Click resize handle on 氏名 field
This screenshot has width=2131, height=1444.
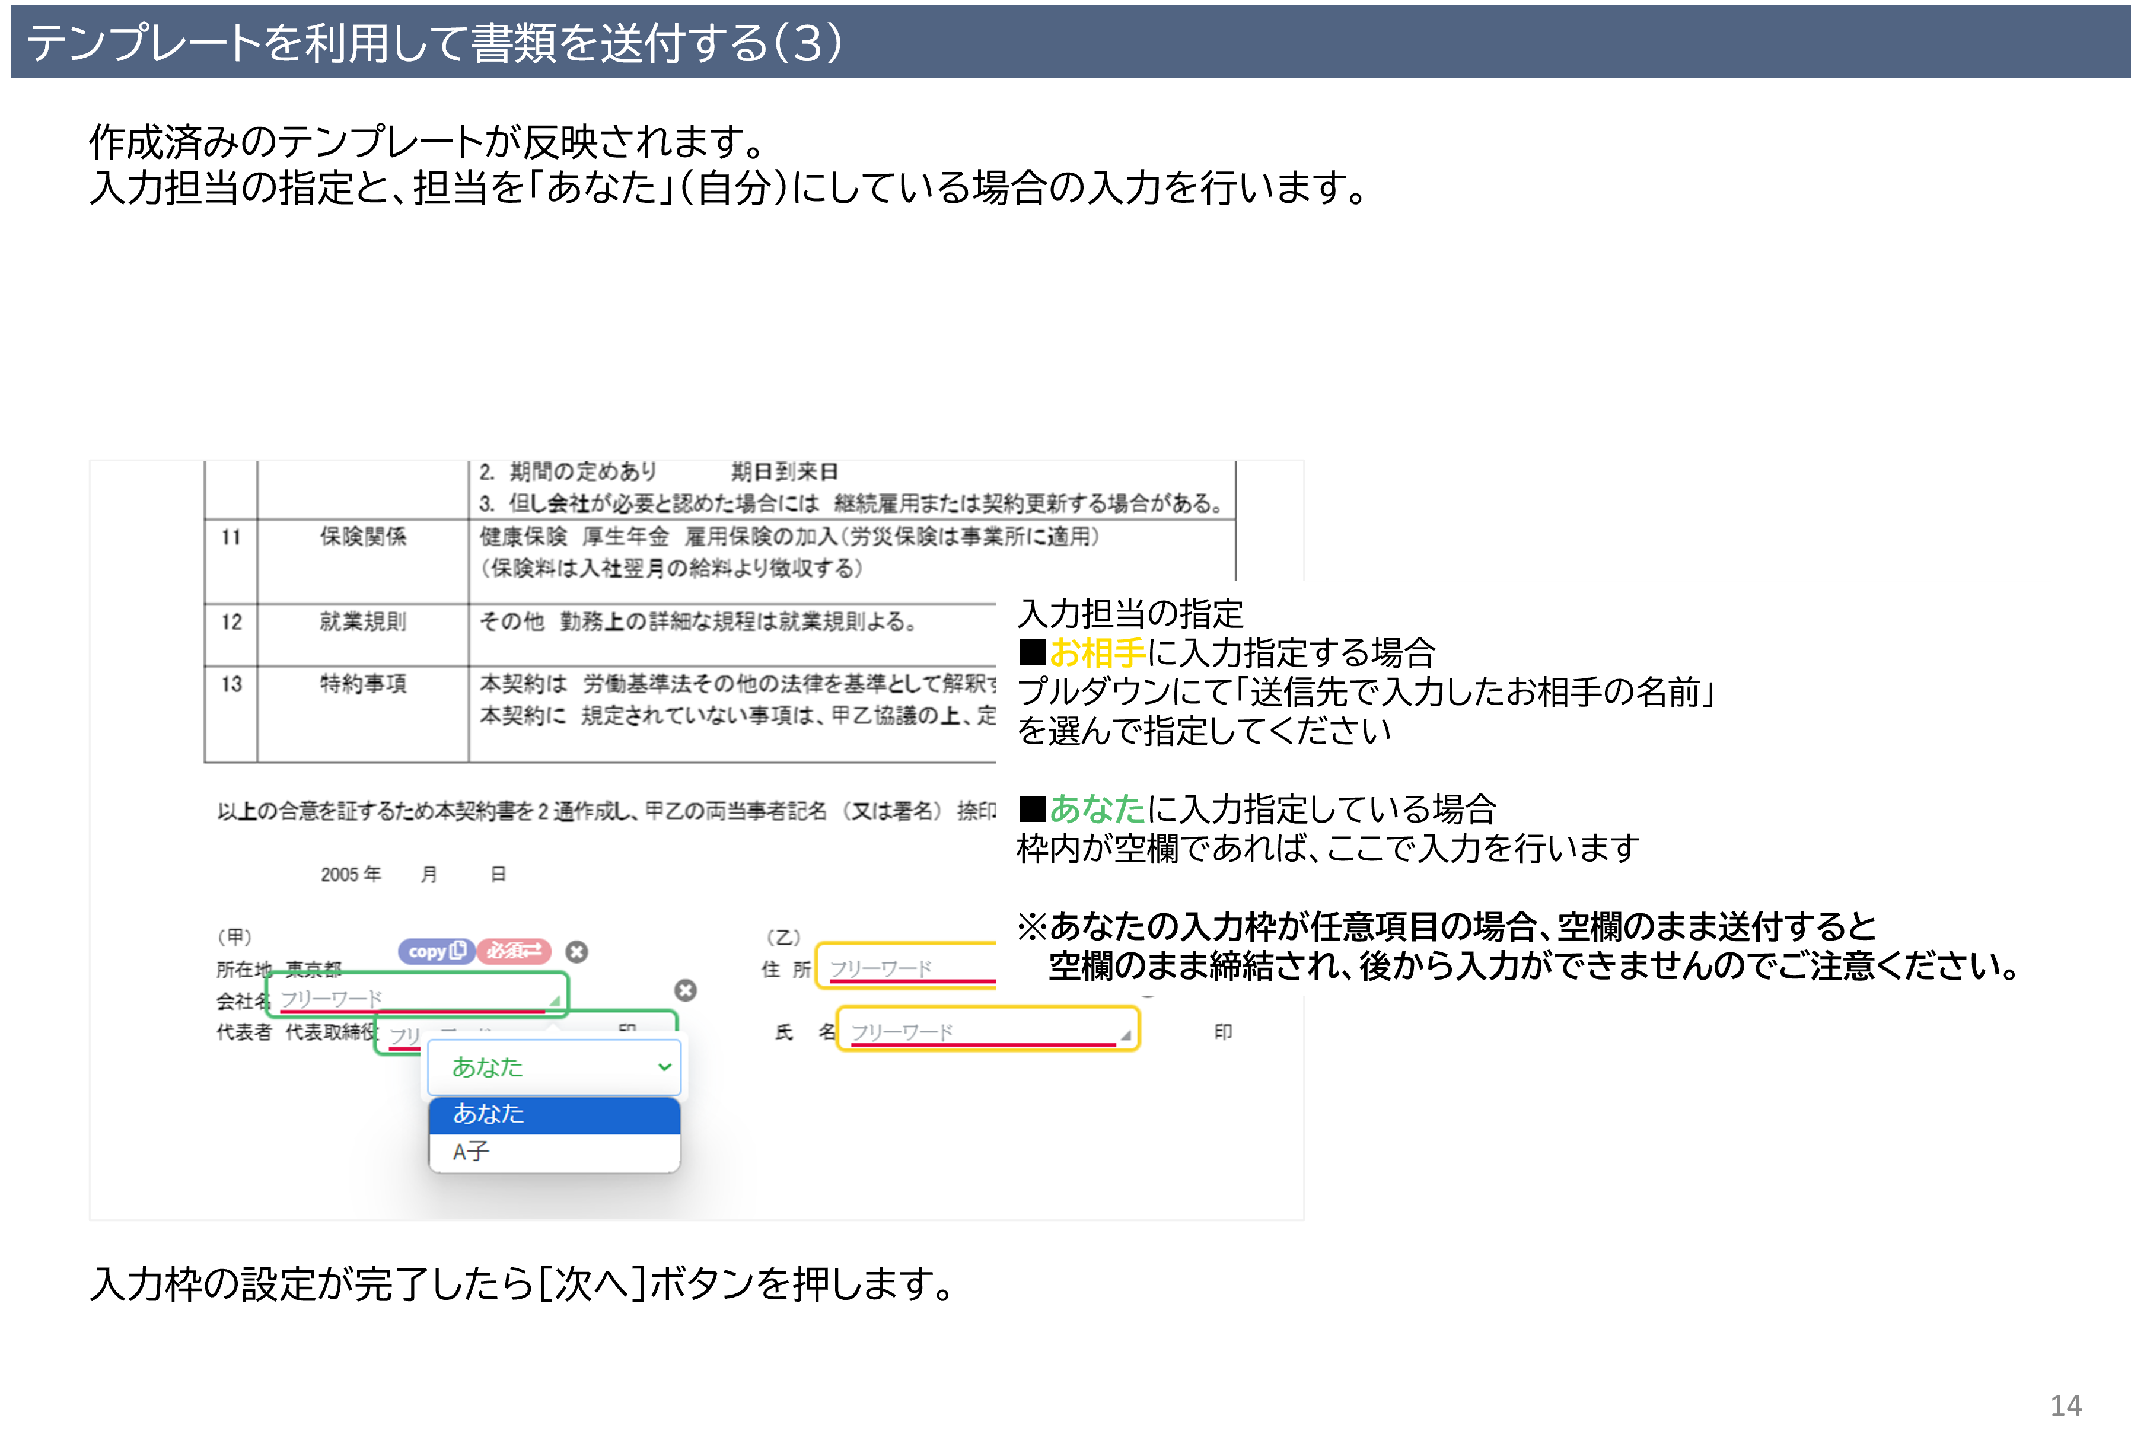(x=1125, y=1035)
